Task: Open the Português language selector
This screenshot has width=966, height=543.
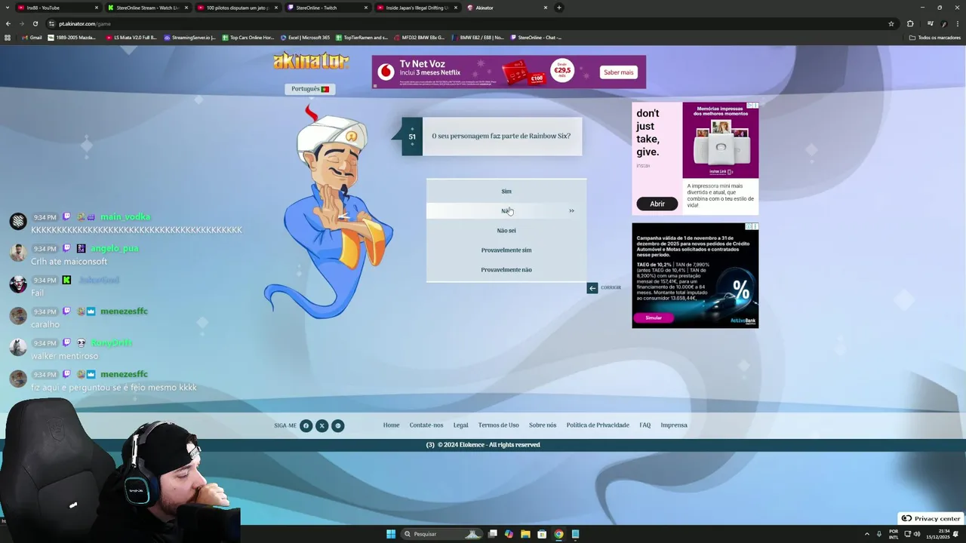Action: (x=310, y=89)
